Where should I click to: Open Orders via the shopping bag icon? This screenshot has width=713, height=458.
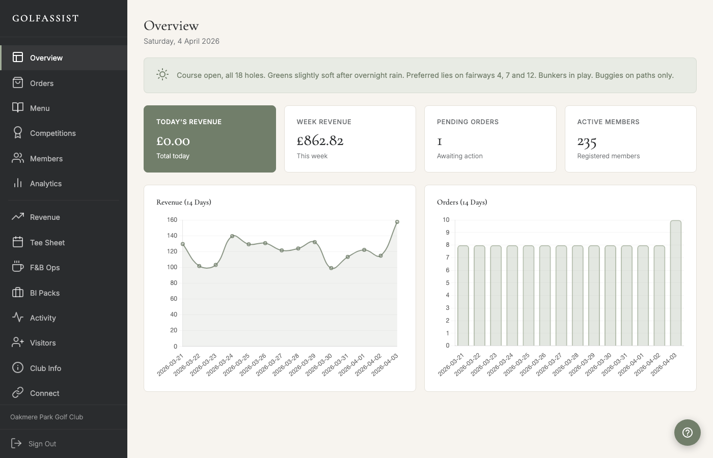18,83
